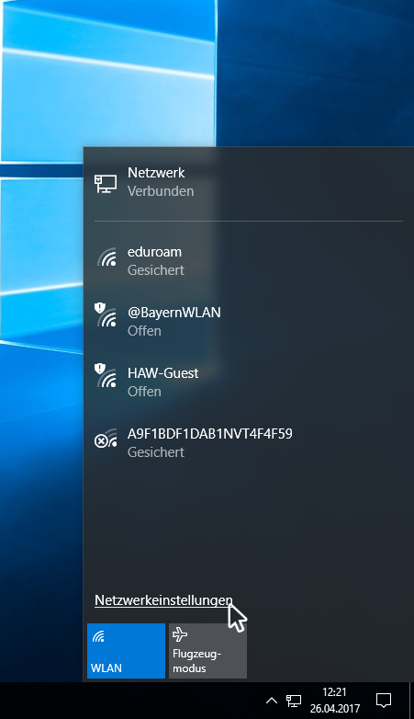The image size is (414, 719).
Task: Select the HAW-Guest network entry
Action: (x=249, y=382)
